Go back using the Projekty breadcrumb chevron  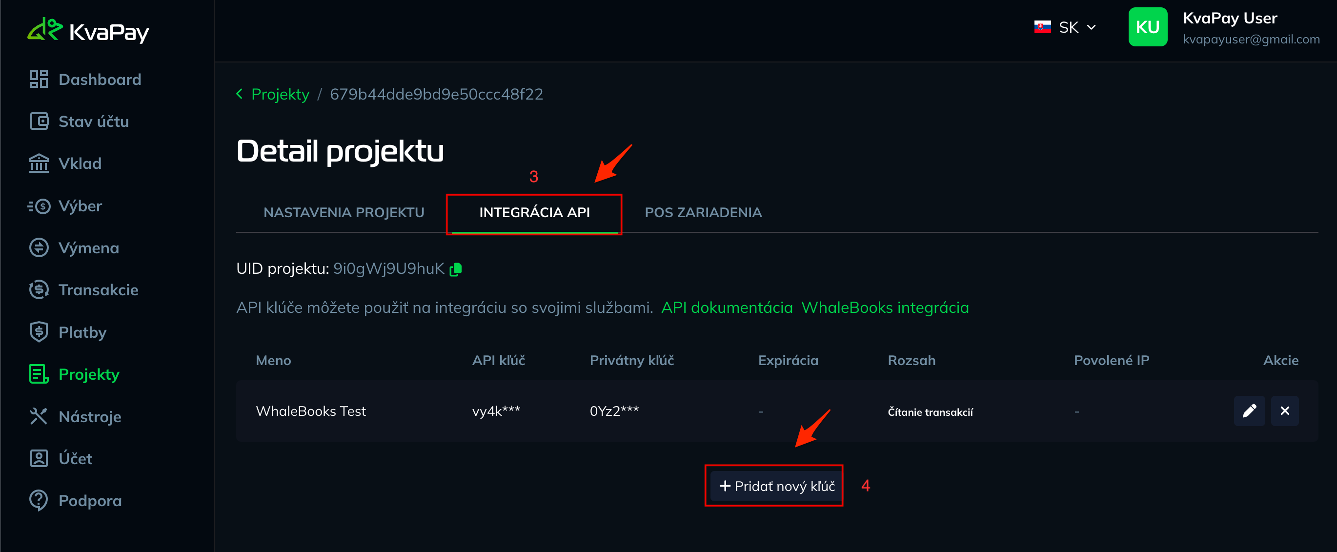239,94
